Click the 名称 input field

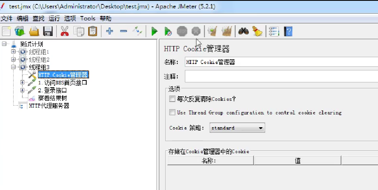[x=281, y=62]
